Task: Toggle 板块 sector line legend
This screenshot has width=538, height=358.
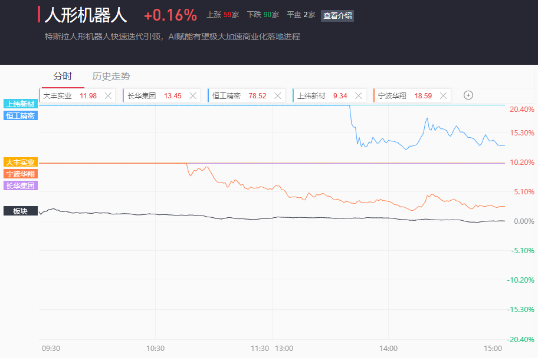Action: (x=21, y=211)
